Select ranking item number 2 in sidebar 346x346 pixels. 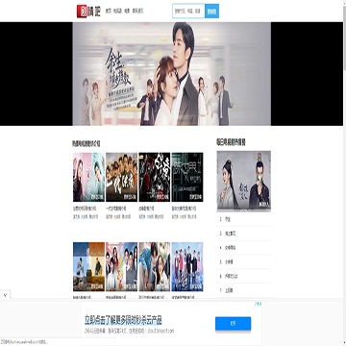[x=244, y=219]
